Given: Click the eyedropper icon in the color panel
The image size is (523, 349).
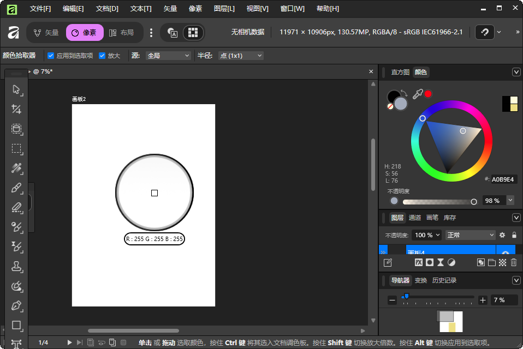Looking at the screenshot, I should pyautogui.click(x=418, y=94).
